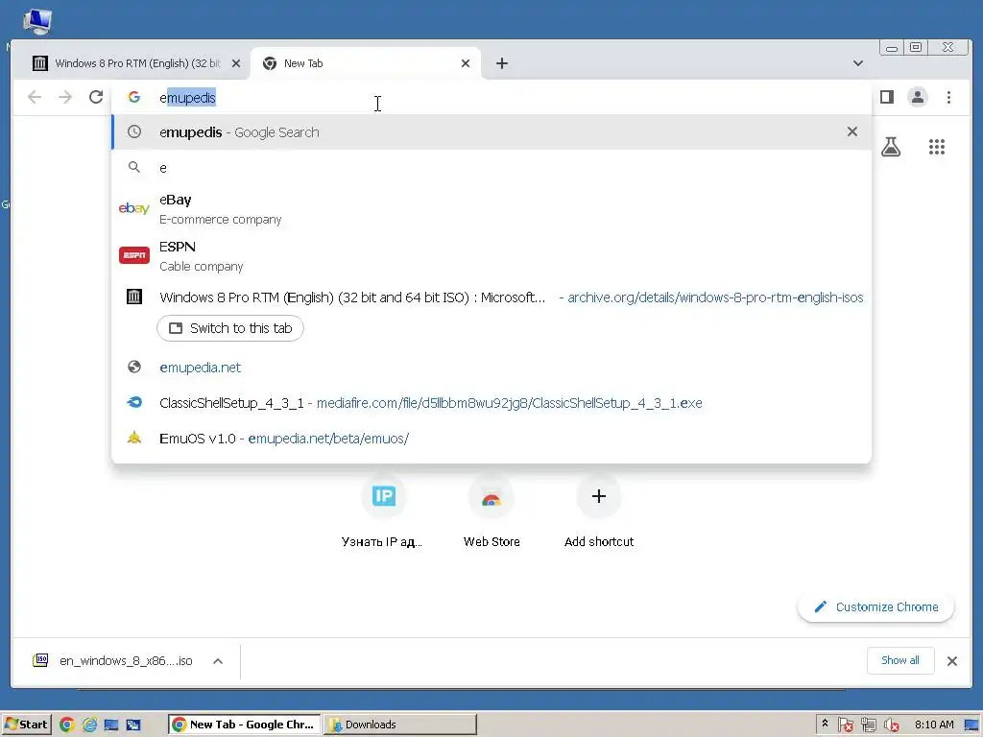983x737 pixels.
Task: Click the security alert flag tray icon
Action: [x=845, y=725]
